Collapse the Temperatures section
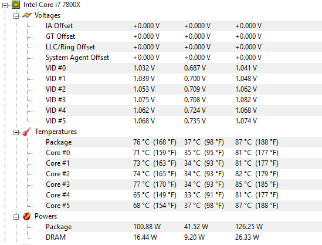The height and width of the screenshot is (245, 322). click(x=16, y=132)
